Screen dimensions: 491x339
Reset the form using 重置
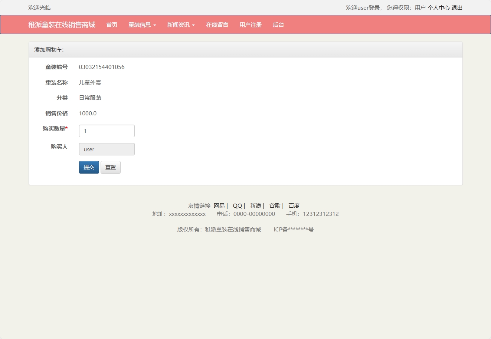point(111,167)
